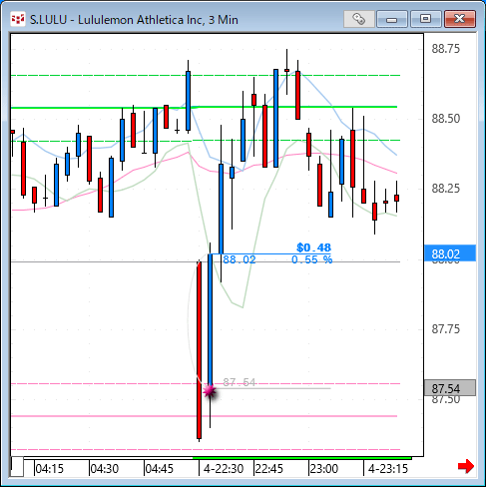Click the 88.25 price scale value
486x487 pixels.
(445, 189)
